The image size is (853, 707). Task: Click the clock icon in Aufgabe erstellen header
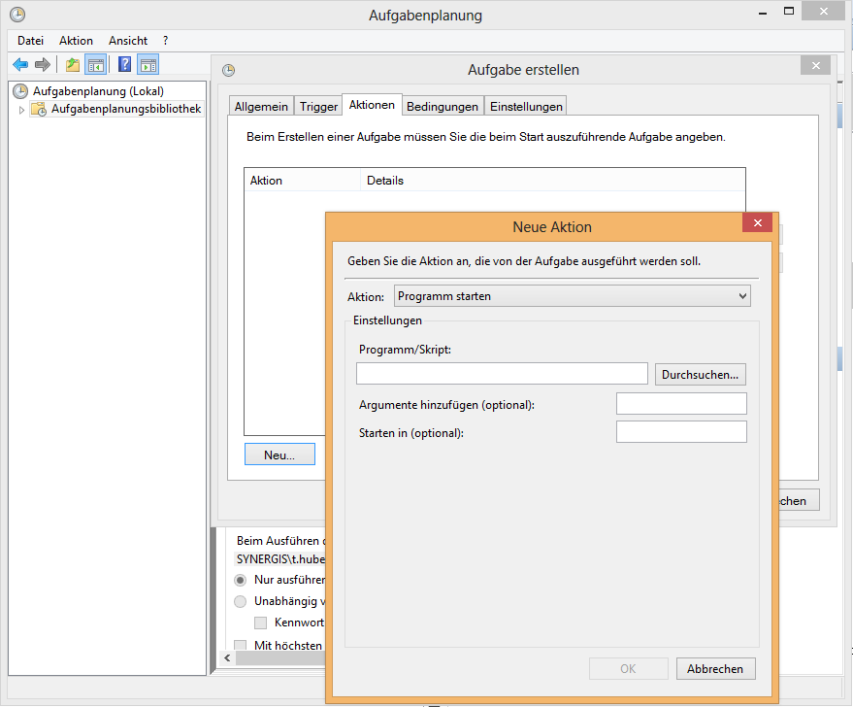tap(229, 69)
